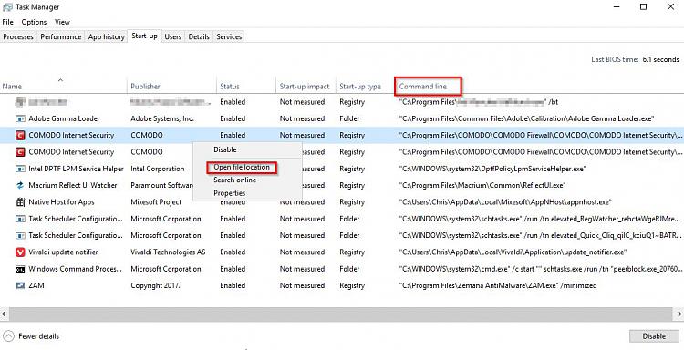Click the Windows Command Processor icon
This screenshot has width=684, height=350.
pos(20,269)
